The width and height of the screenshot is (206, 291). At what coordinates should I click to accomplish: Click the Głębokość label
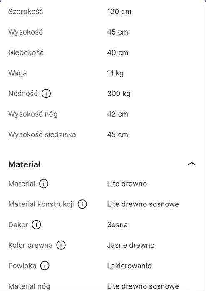[26, 52]
